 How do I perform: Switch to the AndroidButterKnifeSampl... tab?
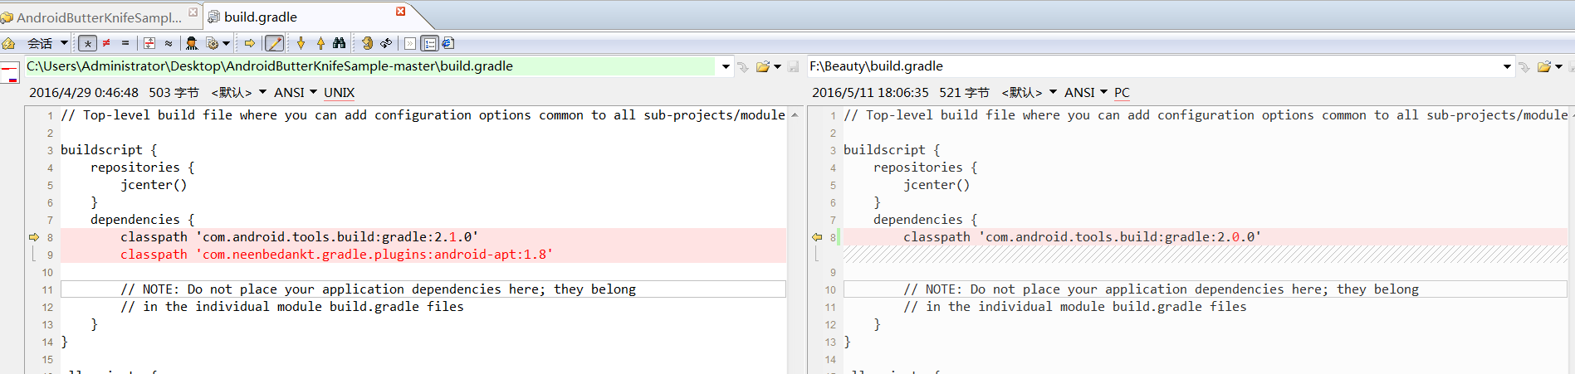click(x=98, y=17)
